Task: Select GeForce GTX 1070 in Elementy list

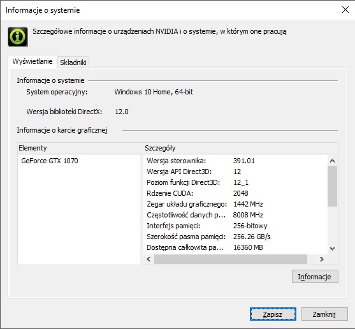Action: 50,161
